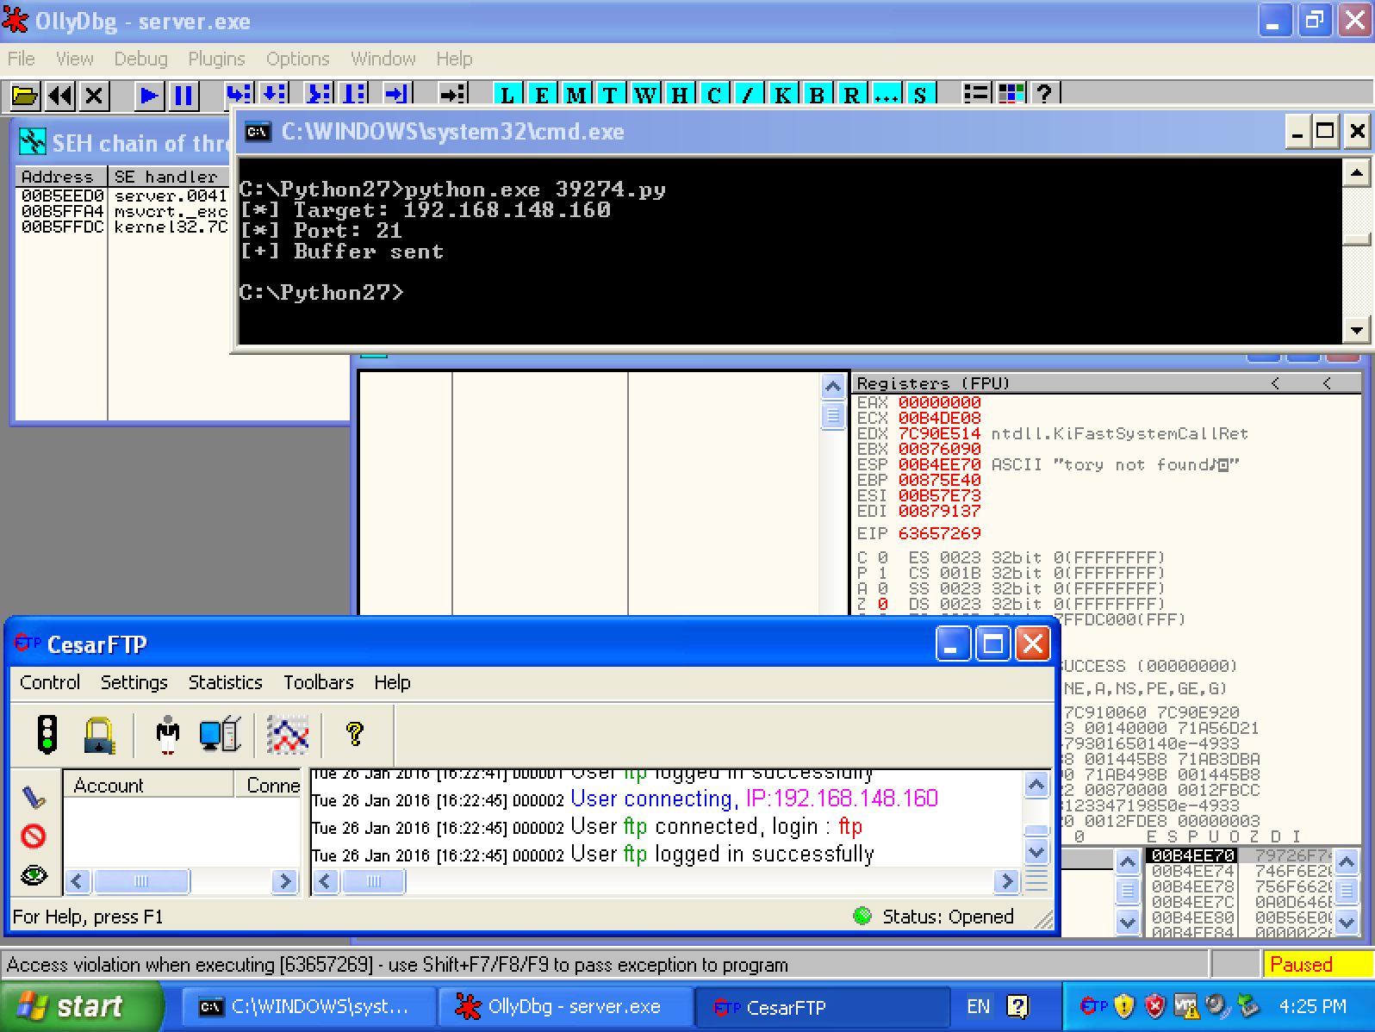Open Debugging options list icon
The height and width of the screenshot is (1032, 1375).
point(976,94)
